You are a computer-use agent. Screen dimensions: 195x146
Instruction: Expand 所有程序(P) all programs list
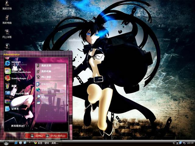18,126
